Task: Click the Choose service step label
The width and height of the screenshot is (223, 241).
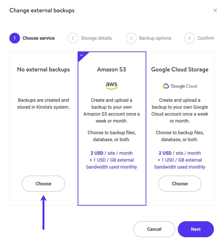Action: click(39, 38)
